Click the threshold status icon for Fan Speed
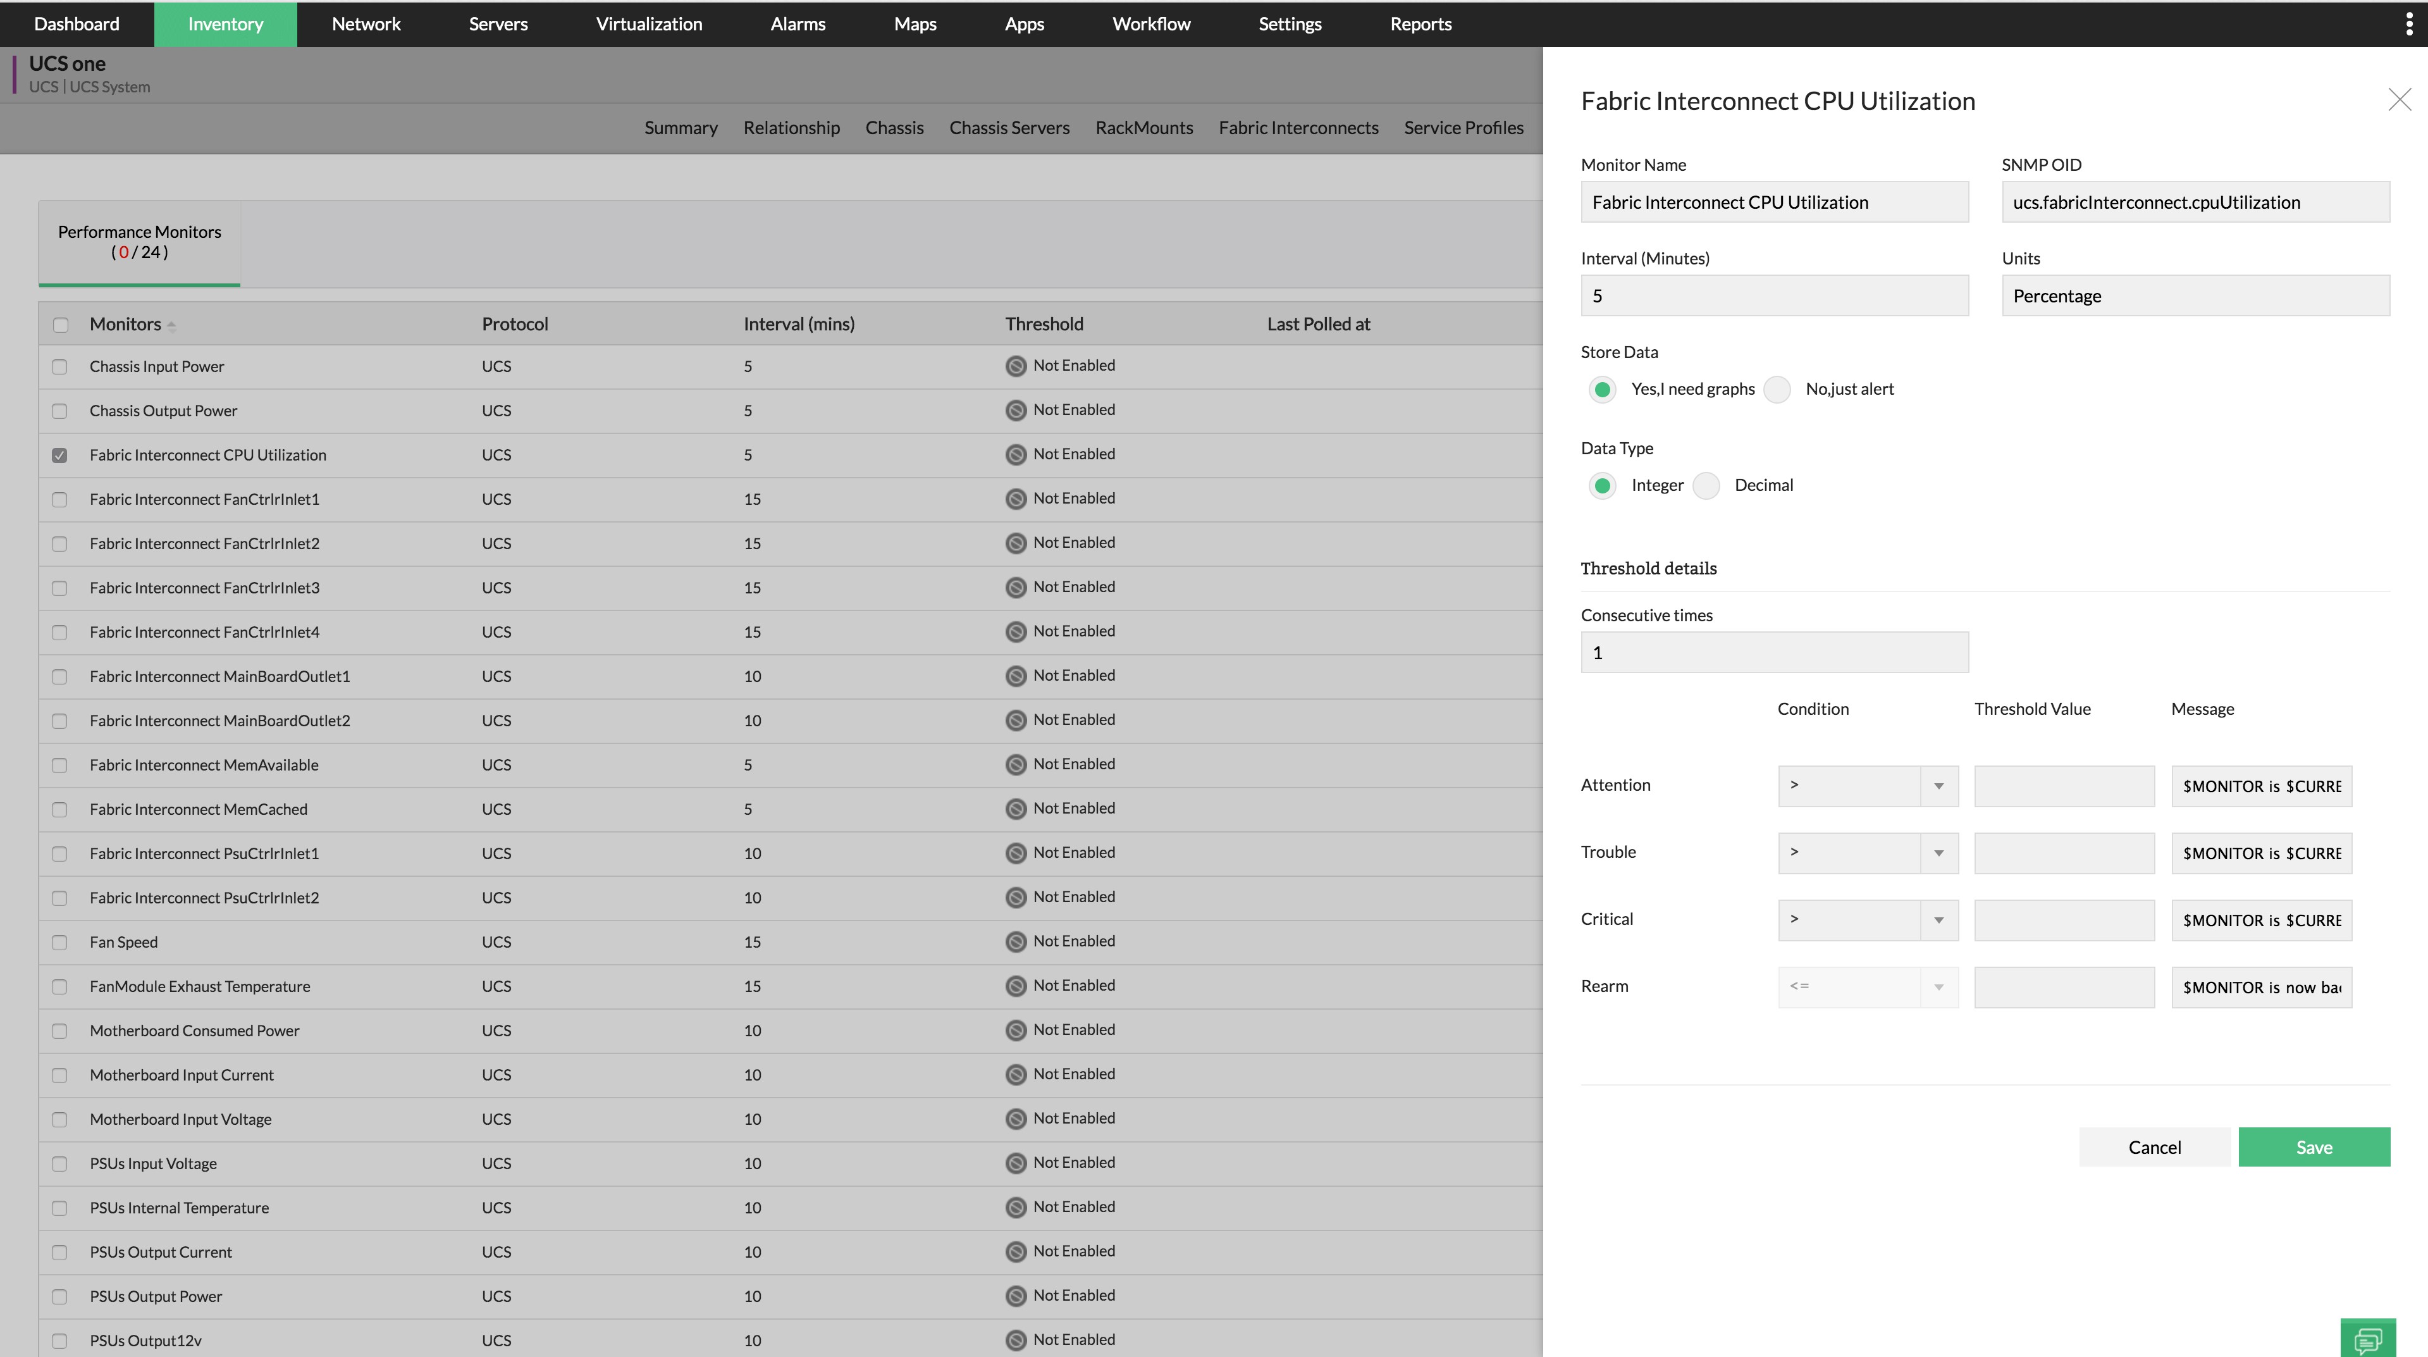The image size is (2428, 1357). 1015,941
